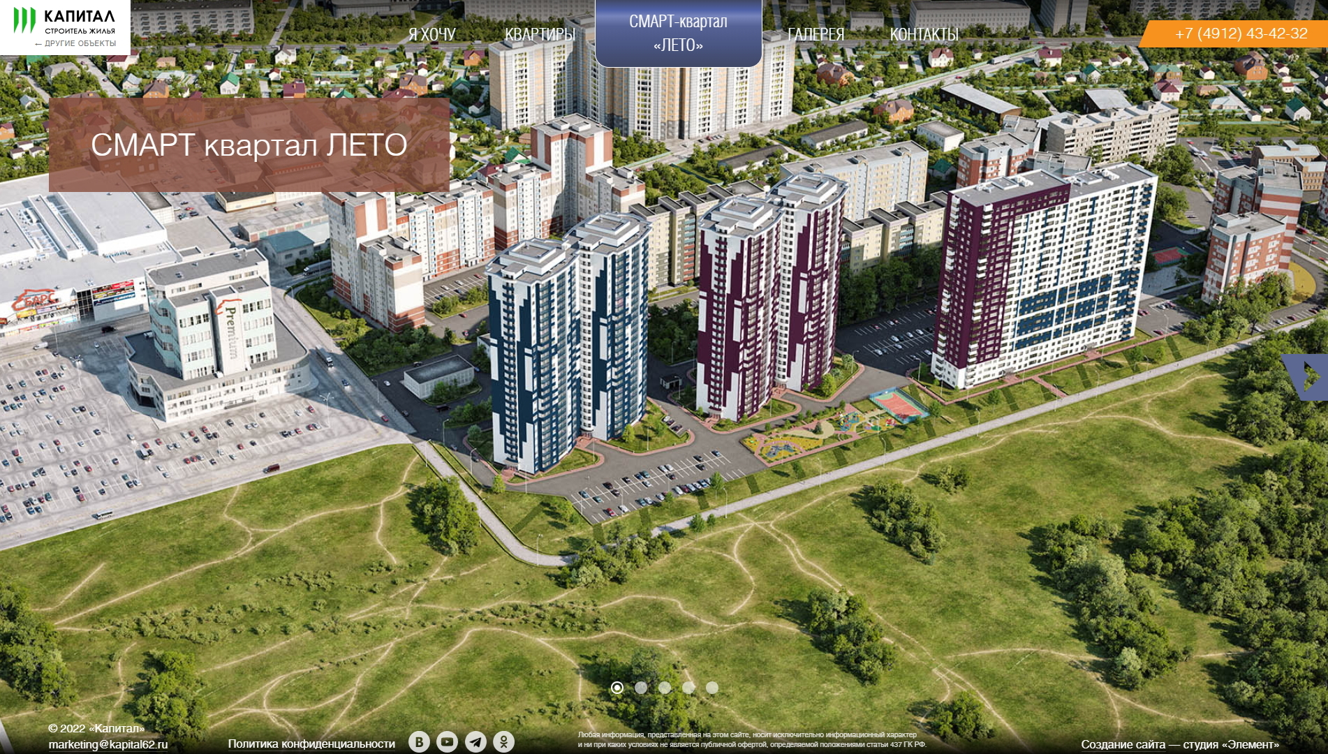Select the СМАРТ-квартал «ЛЕТО» tab

point(678,34)
